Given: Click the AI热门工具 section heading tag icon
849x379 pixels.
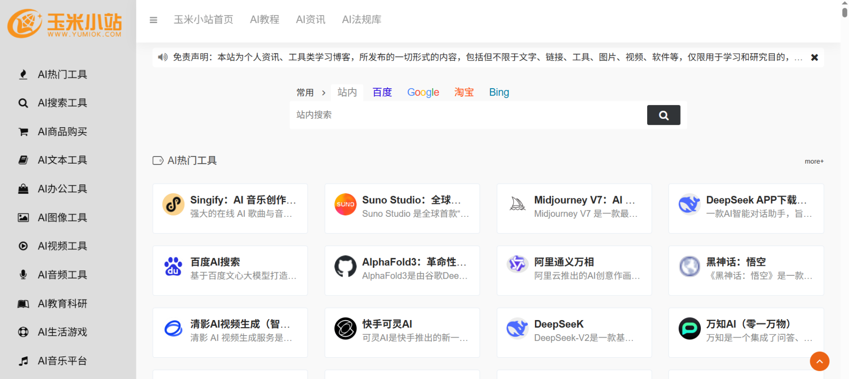Looking at the screenshot, I should [x=158, y=161].
